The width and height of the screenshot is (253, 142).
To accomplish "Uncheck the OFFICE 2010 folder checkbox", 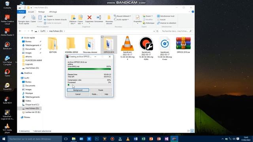I will (x=102, y=37).
